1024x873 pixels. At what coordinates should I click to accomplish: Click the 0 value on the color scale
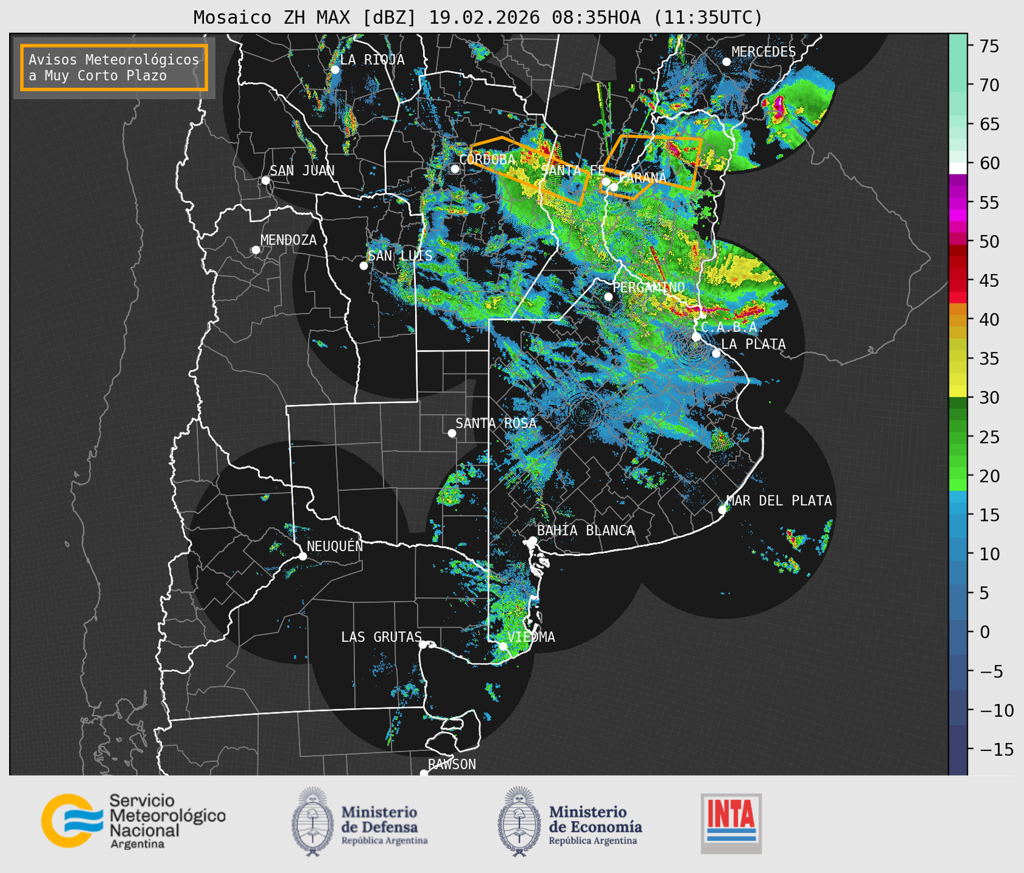(x=985, y=632)
